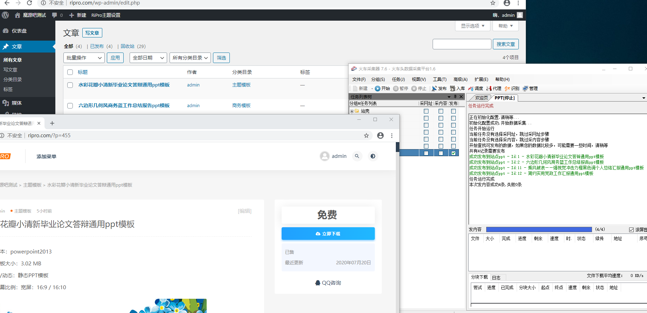647x313 pixels.
Task: Open the 批量操作 bulk actions dropdown
Action: pos(84,58)
